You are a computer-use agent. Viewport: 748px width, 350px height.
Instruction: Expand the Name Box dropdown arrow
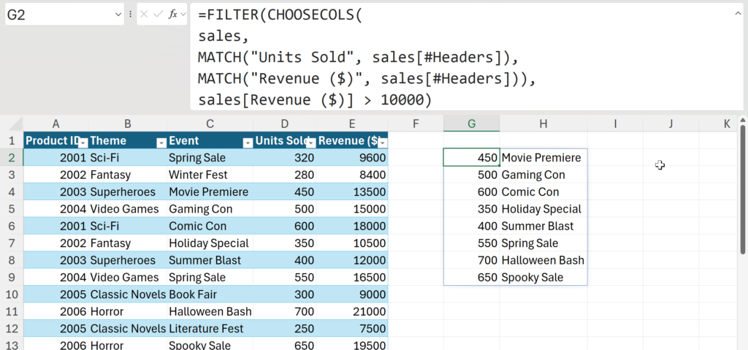tap(118, 14)
